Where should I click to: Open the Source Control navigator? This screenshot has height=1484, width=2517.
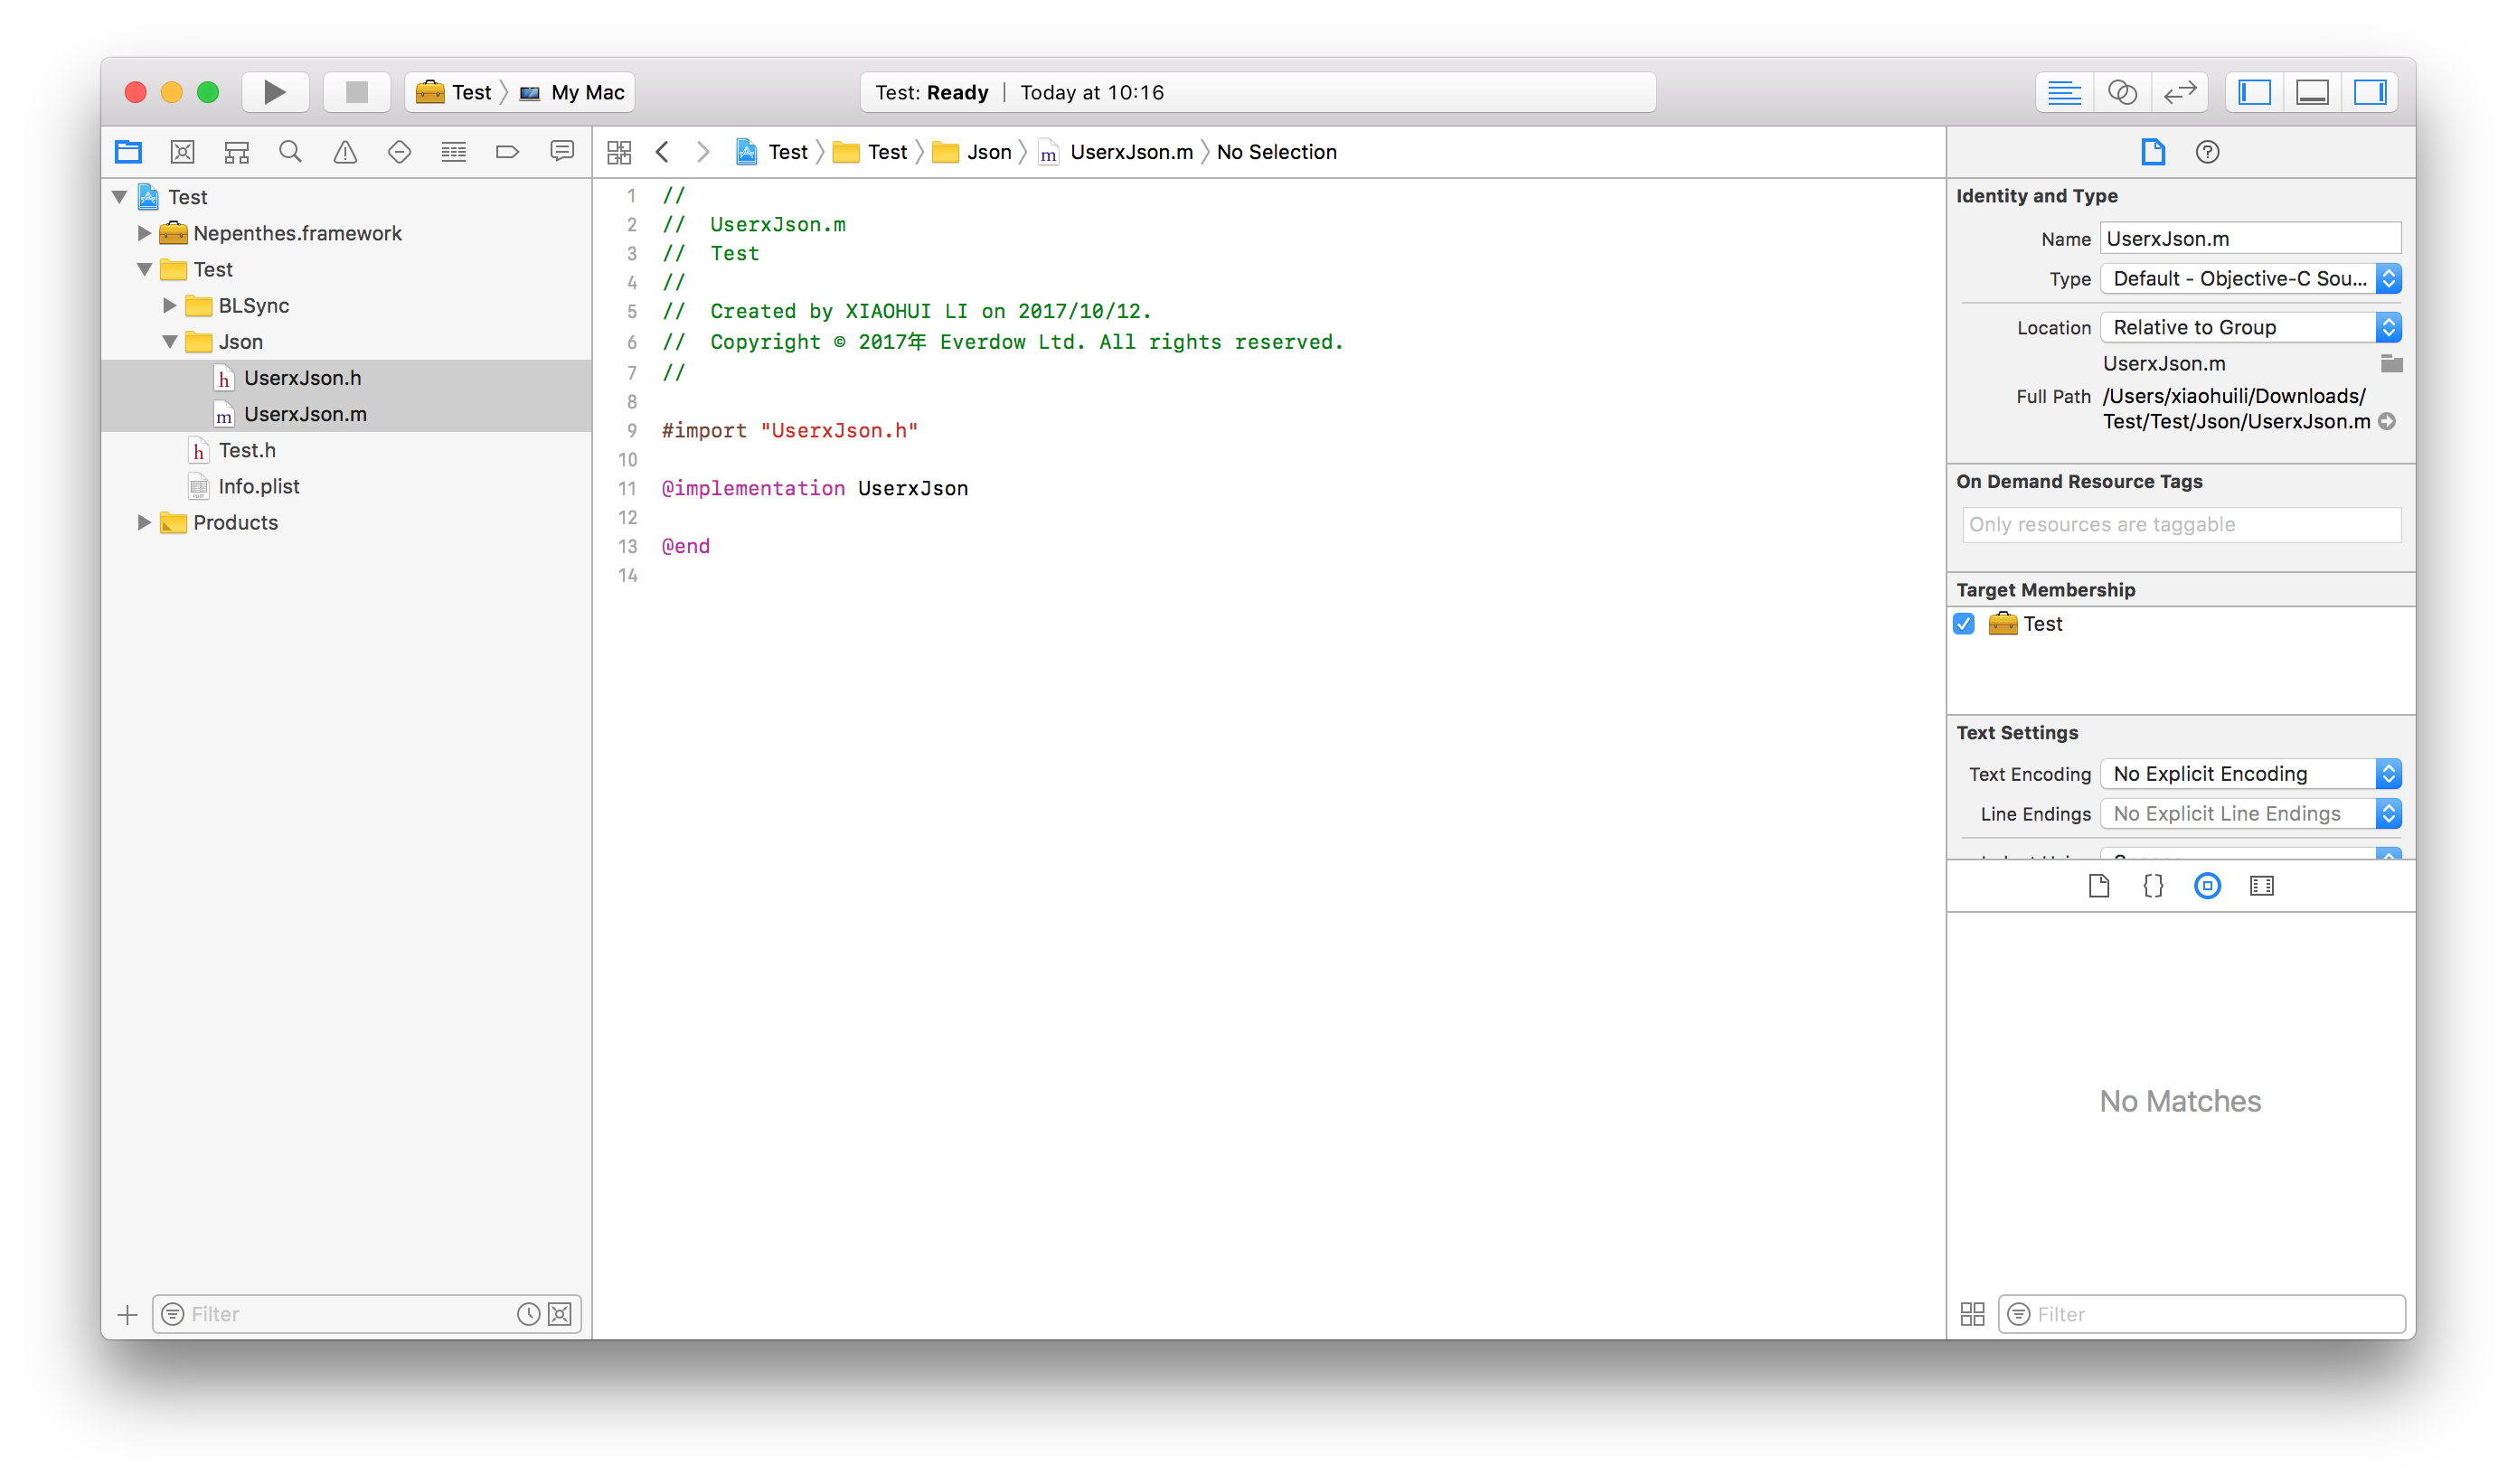pos(182,152)
